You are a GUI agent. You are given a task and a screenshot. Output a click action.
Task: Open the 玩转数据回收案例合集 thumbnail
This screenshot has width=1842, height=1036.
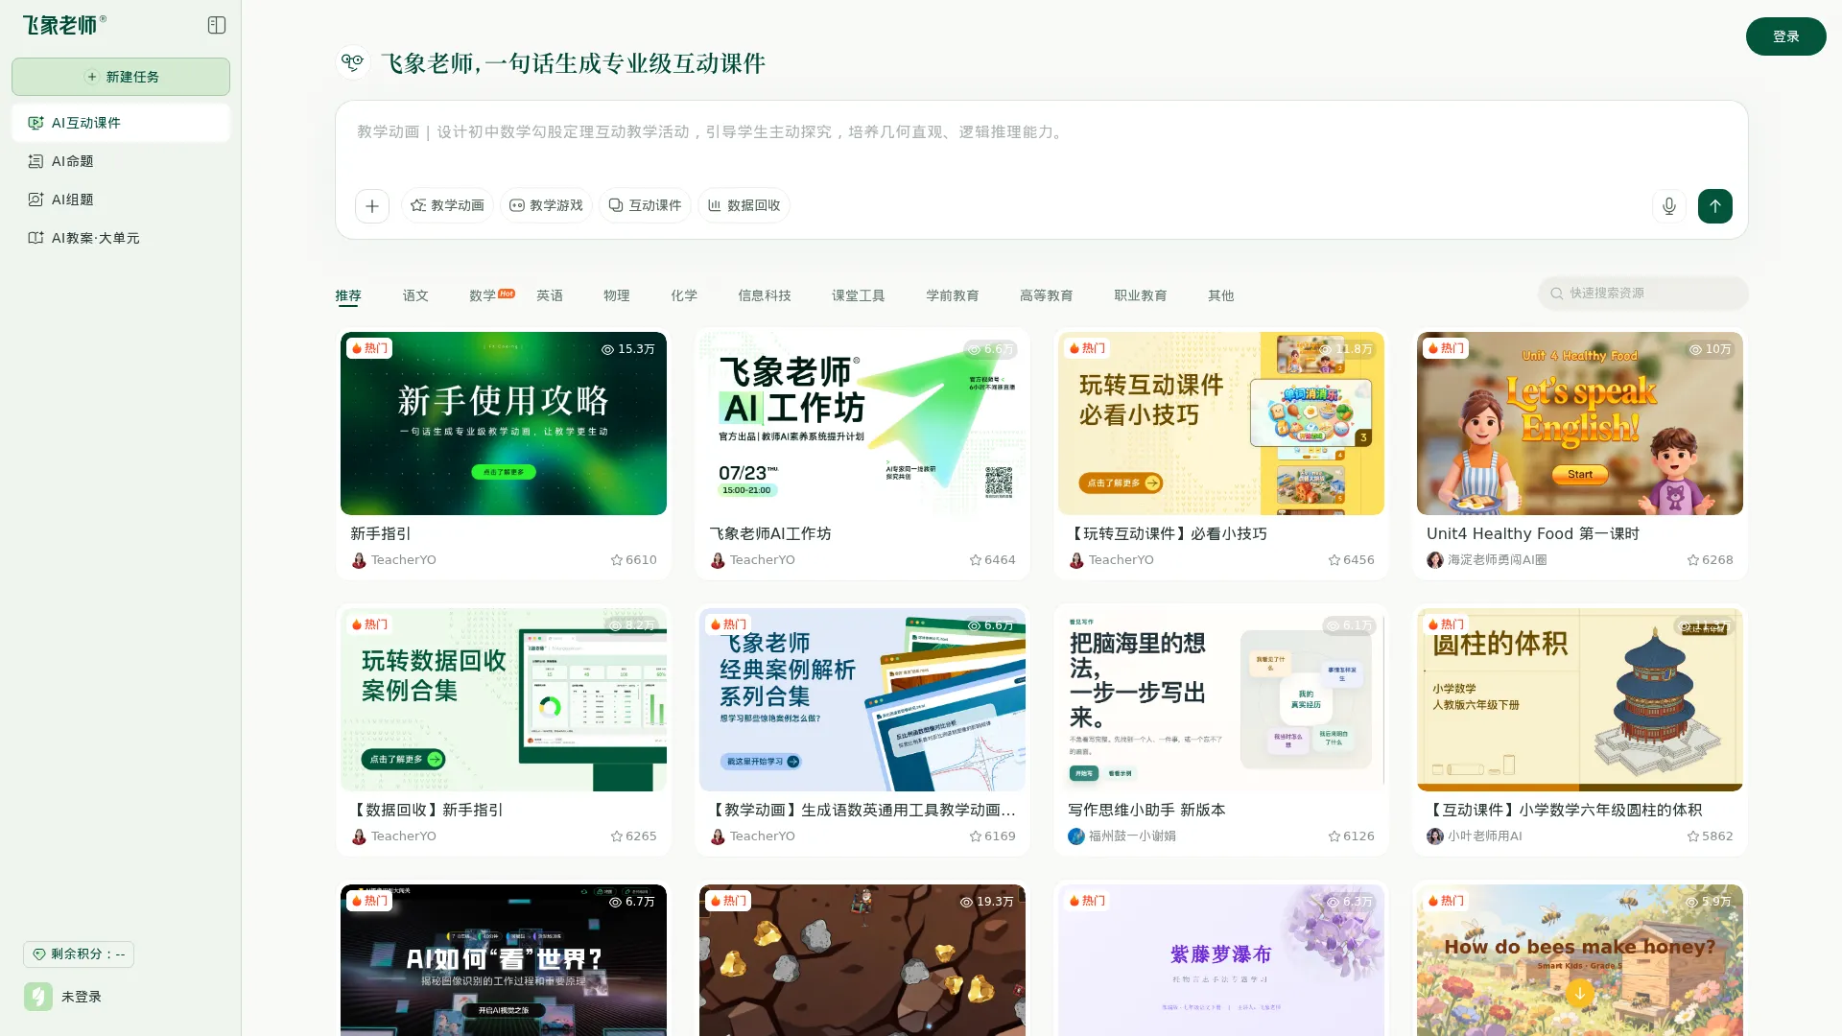(504, 699)
